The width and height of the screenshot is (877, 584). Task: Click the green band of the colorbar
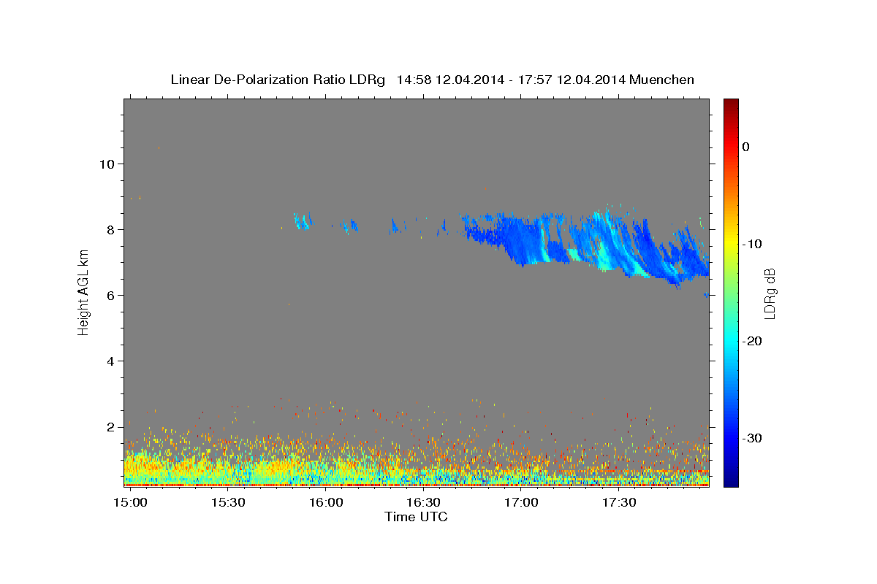coord(731,292)
